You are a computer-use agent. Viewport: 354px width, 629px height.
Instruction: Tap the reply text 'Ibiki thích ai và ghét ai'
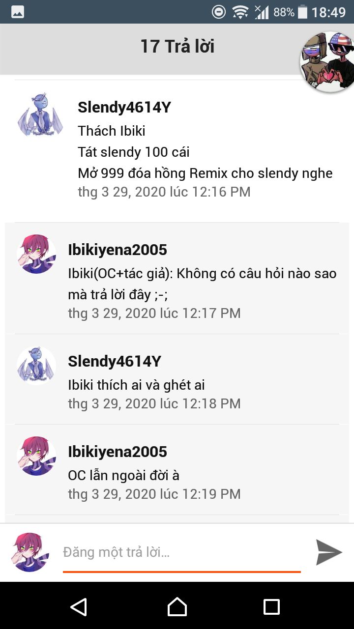pos(136,385)
